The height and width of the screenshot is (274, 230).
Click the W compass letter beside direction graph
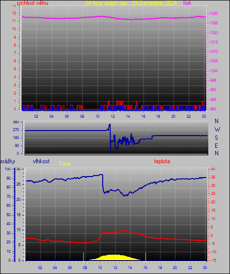[217, 130]
